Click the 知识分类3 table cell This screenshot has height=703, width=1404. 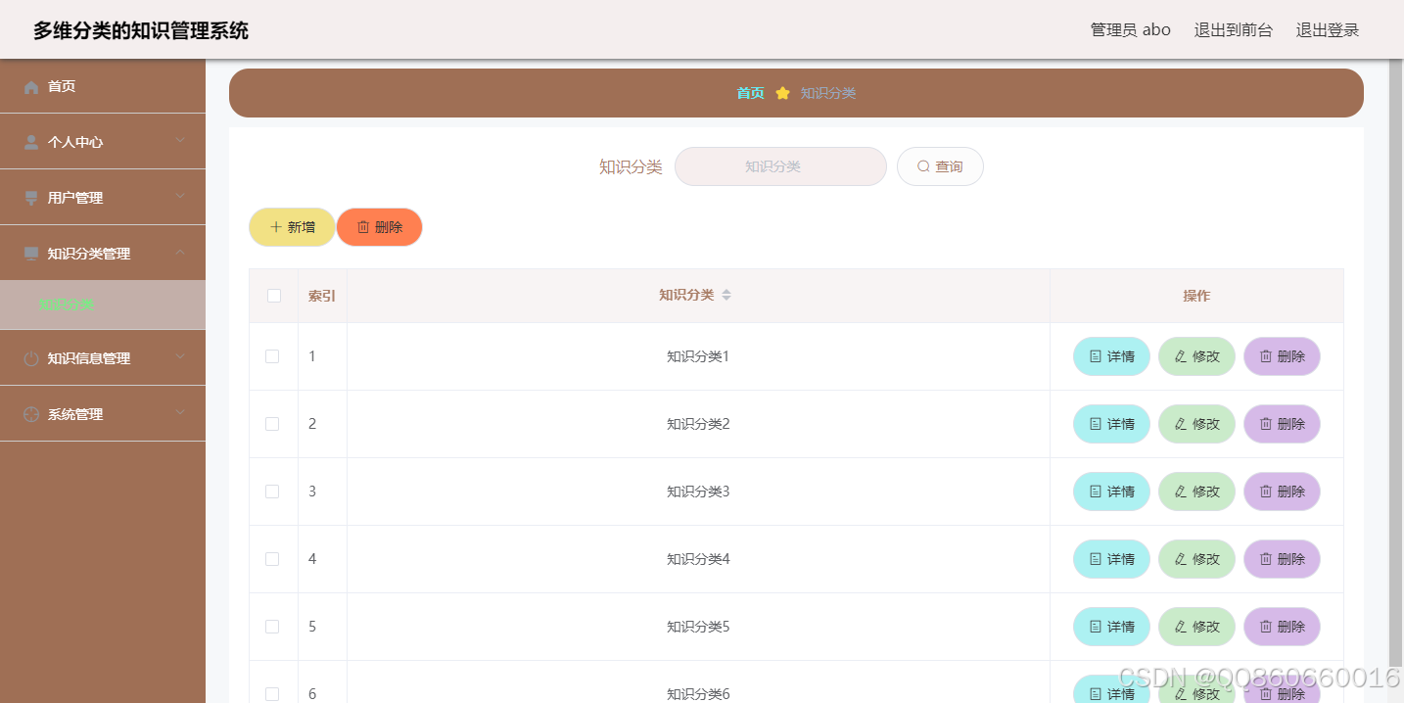click(x=698, y=492)
